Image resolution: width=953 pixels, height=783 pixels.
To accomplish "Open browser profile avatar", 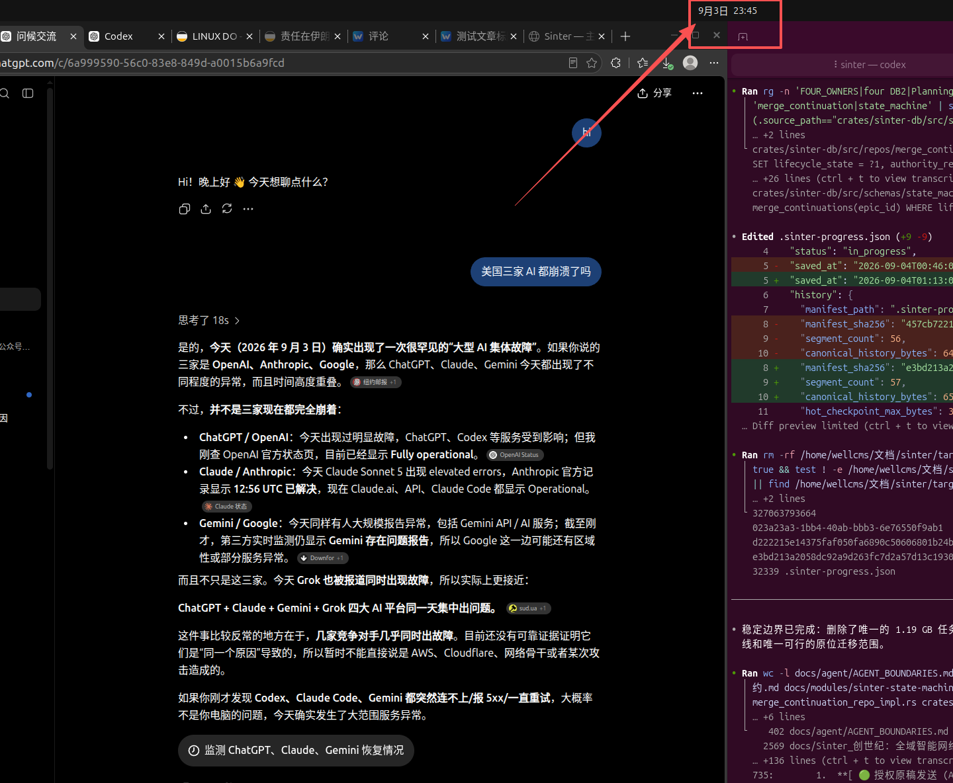I will point(690,63).
